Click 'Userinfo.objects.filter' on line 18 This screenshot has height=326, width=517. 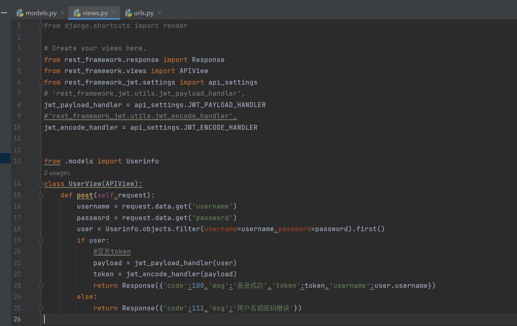pyautogui.click(x=153, y=229)
